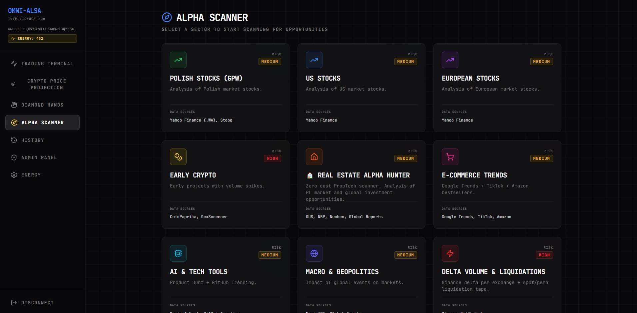Select the Delta Volume & Liquidations title

[493, 272]
